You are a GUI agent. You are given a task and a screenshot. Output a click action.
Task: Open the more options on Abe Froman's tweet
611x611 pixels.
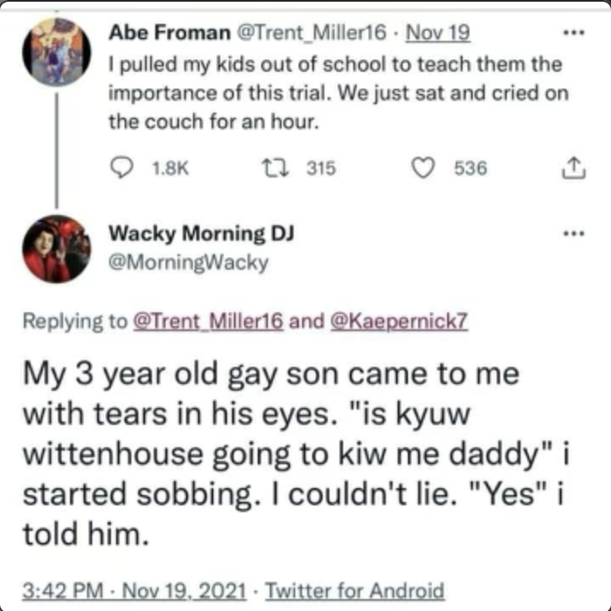(x=573, y=34)
